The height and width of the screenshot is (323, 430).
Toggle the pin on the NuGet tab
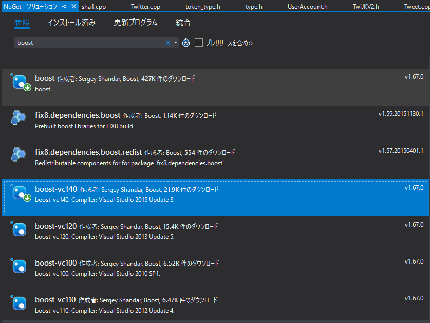pos(64,7)
